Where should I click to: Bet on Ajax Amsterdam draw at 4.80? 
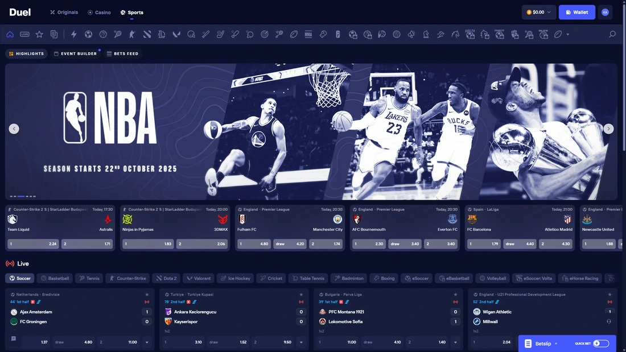point(74,342)
